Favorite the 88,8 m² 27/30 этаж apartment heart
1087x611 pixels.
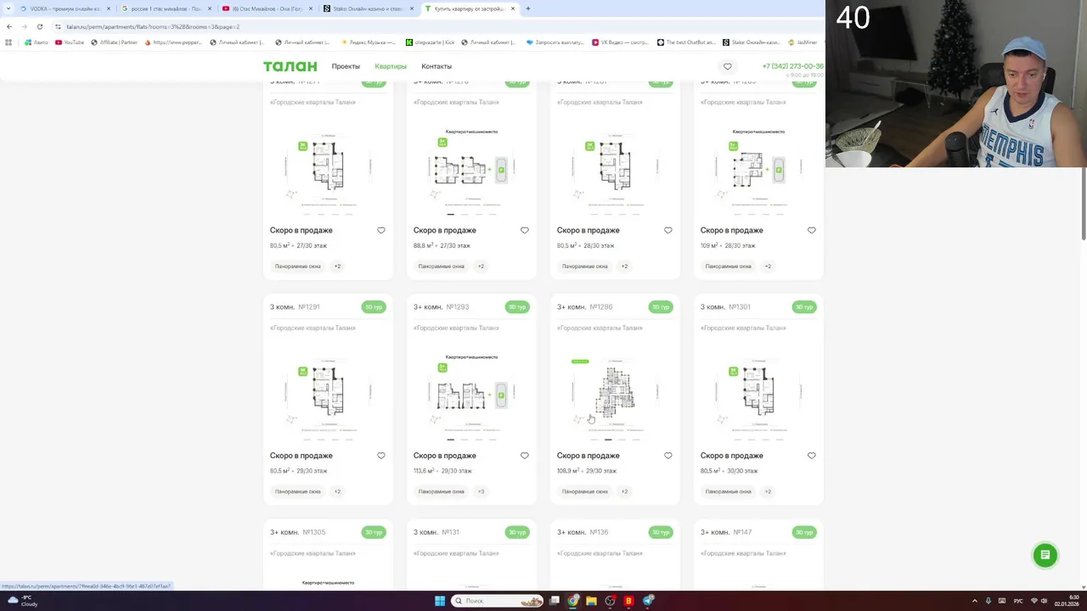pyautogui.click(x=524, y=230)
